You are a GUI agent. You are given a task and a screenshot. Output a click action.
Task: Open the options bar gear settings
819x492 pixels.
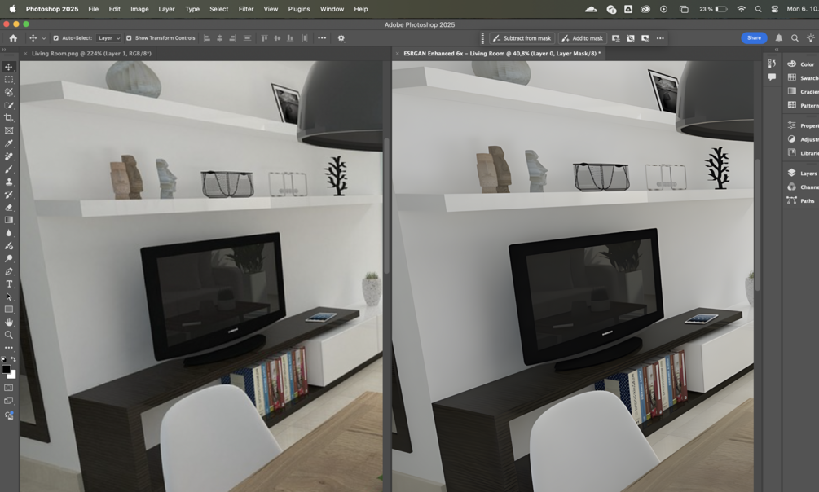tap(341, 38)
